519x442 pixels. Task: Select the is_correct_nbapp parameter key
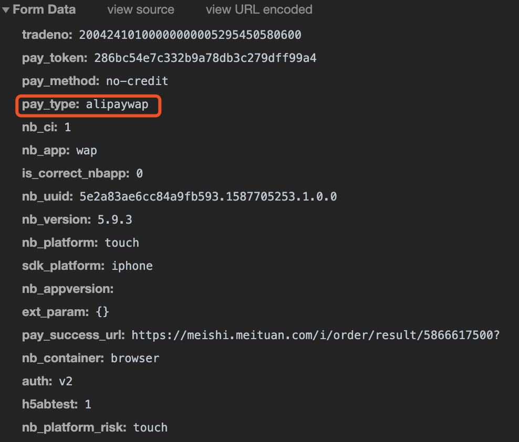click(x=76, y=173)
